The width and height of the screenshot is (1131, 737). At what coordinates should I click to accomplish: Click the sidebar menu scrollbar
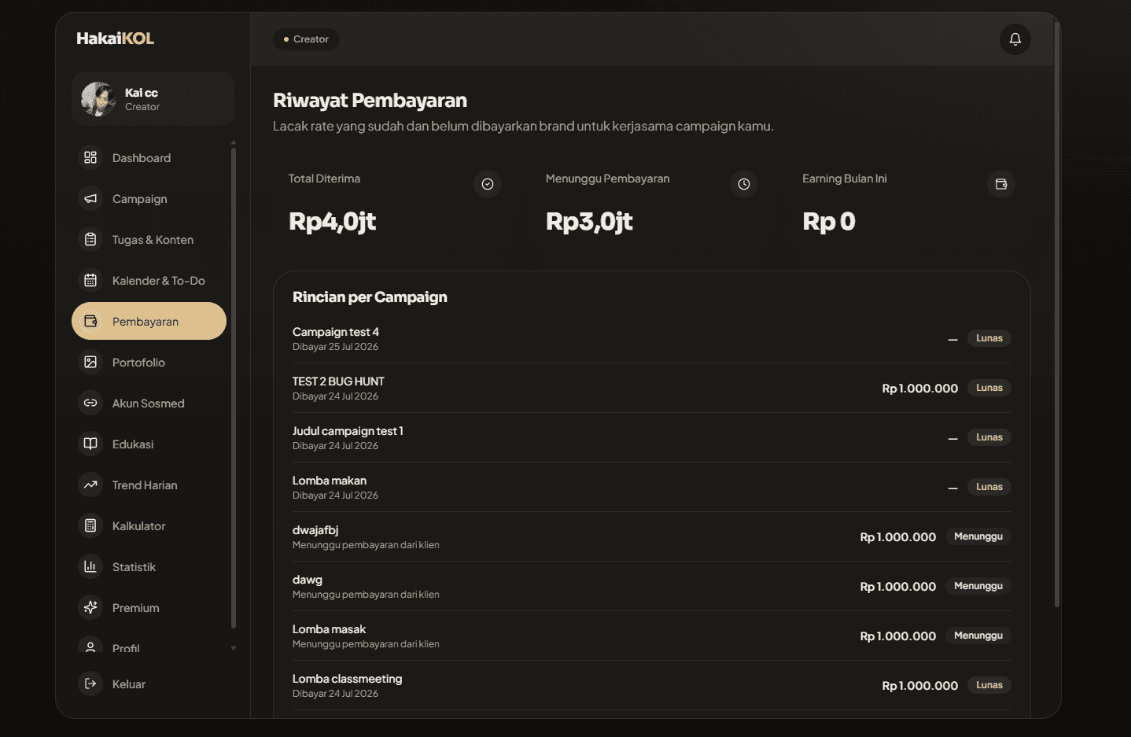coord(234,388)
